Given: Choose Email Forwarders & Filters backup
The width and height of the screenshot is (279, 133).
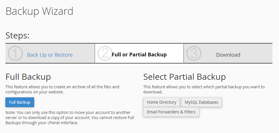Looking at the screenshot, I should [x=171, y=112].
